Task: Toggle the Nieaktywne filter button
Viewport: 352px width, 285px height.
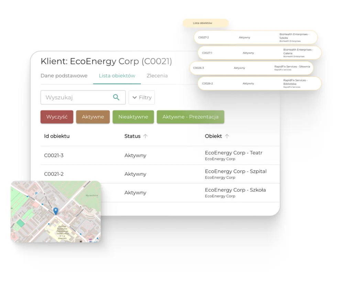Action: coord(133,117)
